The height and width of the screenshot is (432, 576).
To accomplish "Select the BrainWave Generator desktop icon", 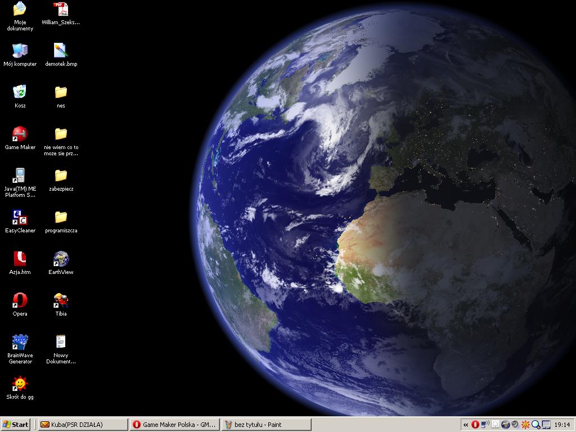I will pyautogui.click(x=20, y=343).
